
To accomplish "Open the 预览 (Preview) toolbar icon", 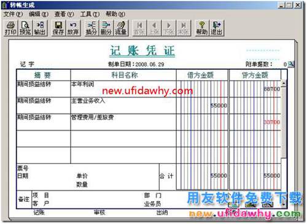I will [25, 28].
